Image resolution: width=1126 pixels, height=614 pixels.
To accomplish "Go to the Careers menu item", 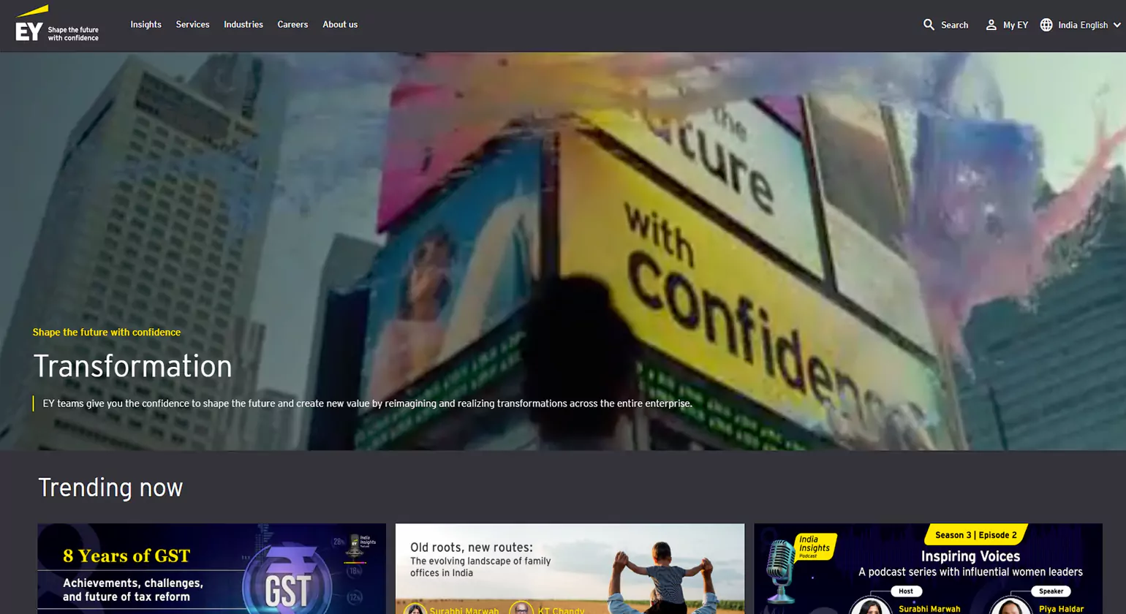I will click(292, 25).
